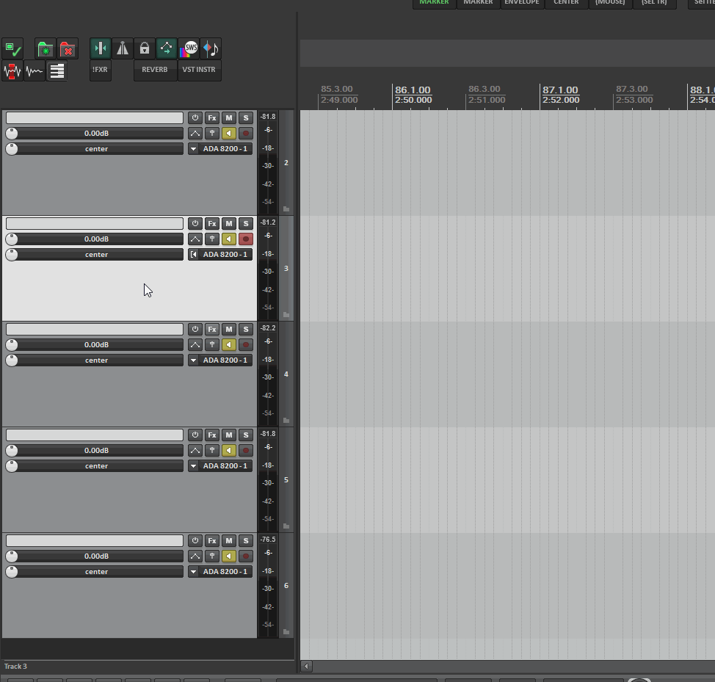Click the waveform with red bar icon

tap(12, 71)
